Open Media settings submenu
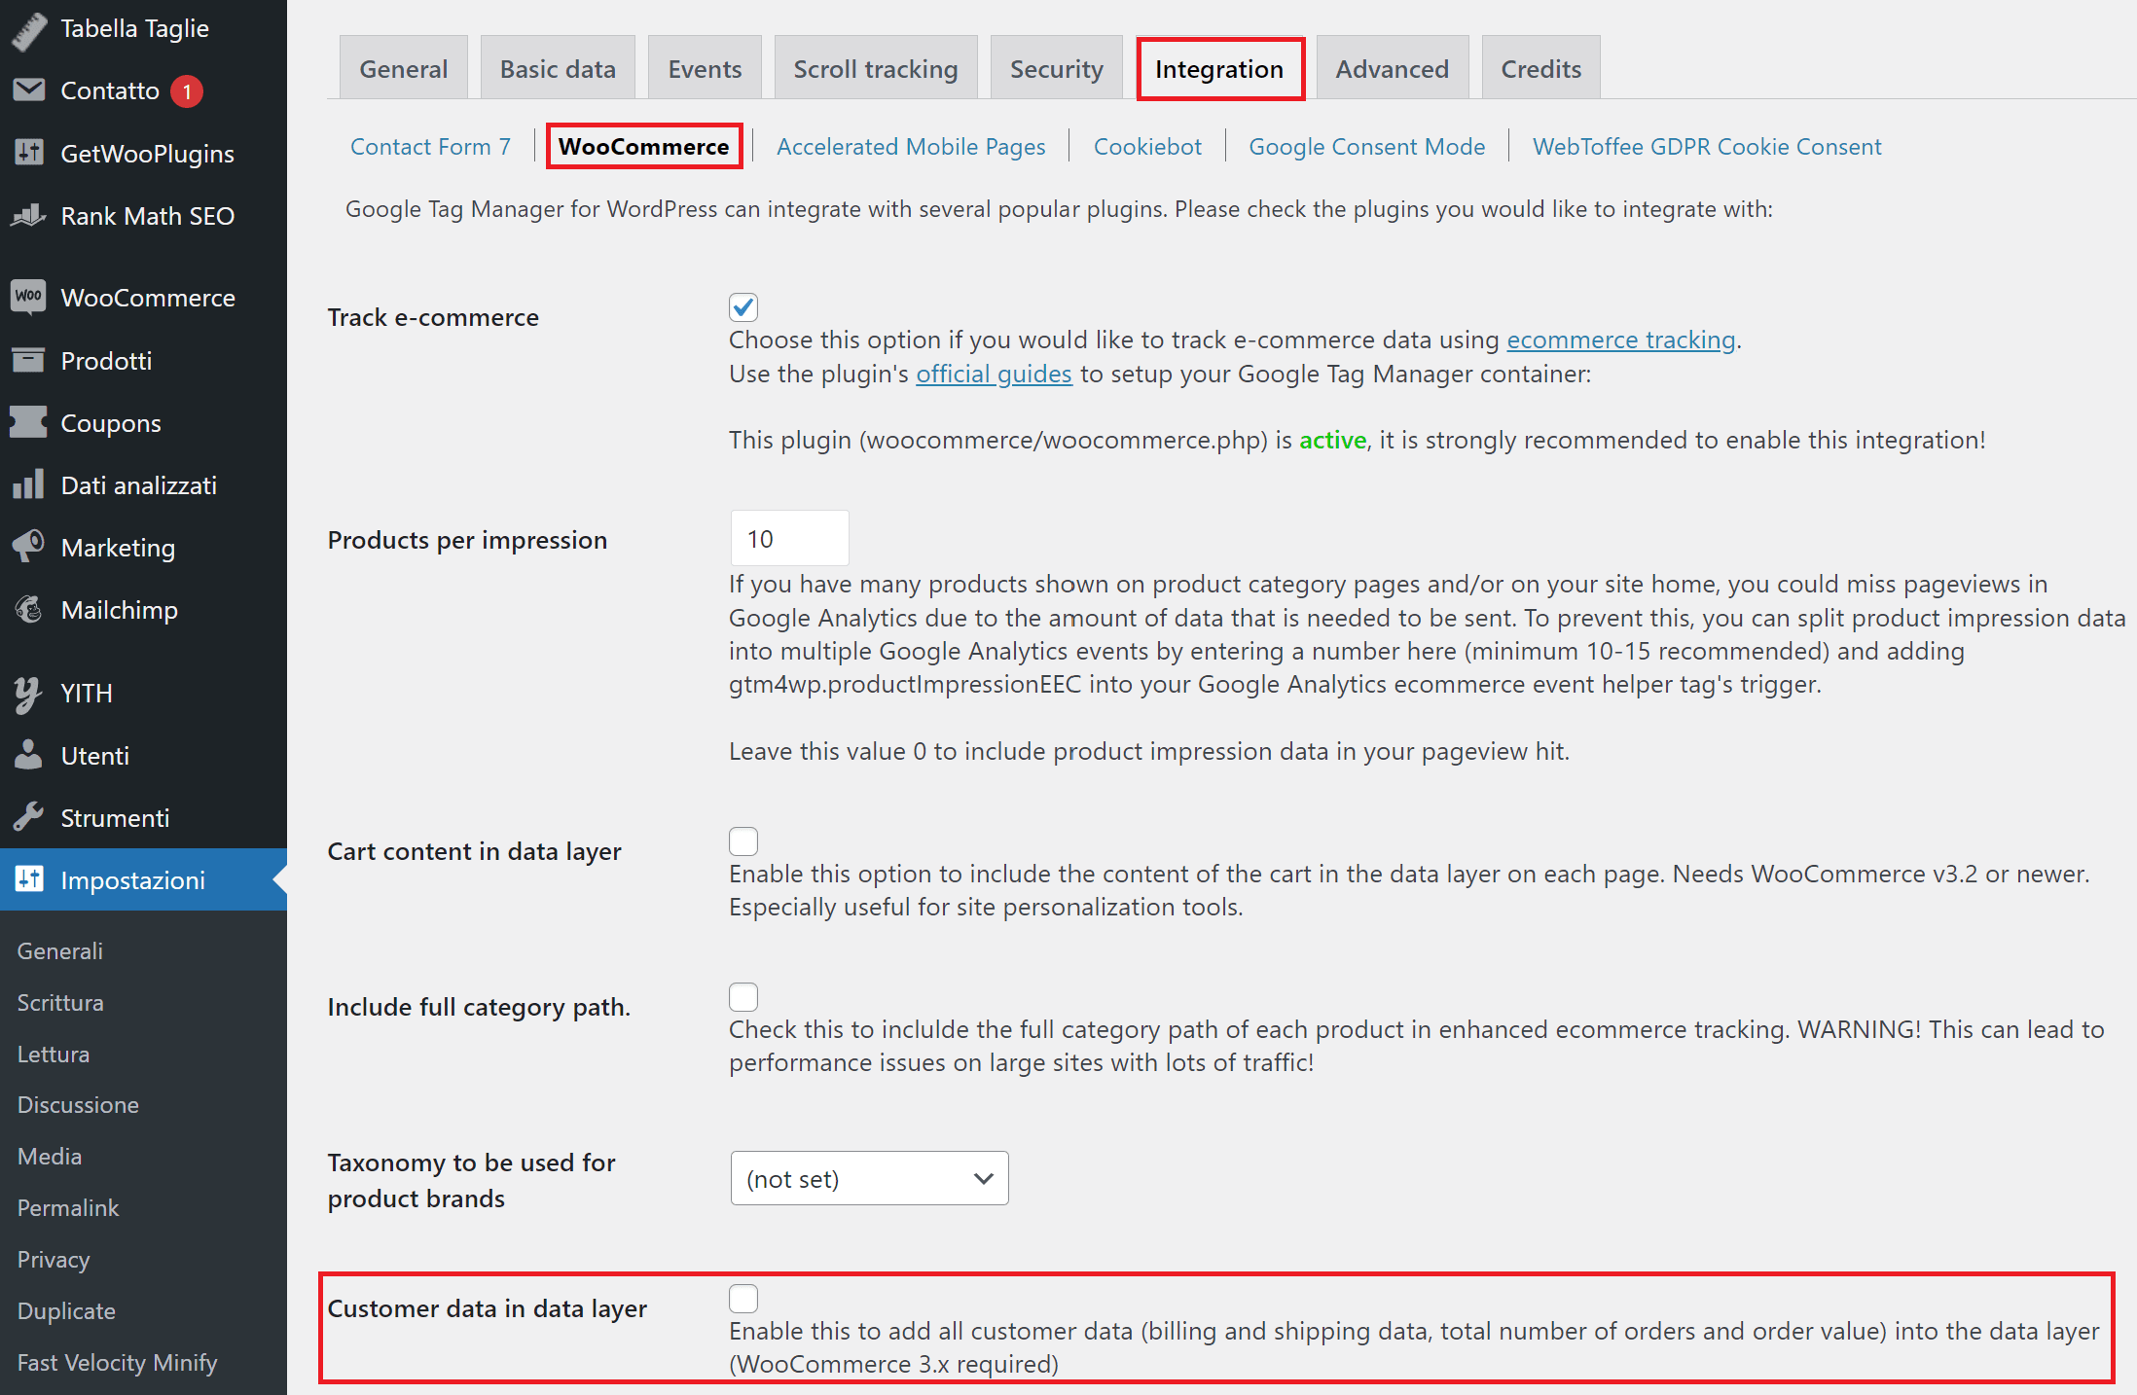 [x=50, y=1156]
